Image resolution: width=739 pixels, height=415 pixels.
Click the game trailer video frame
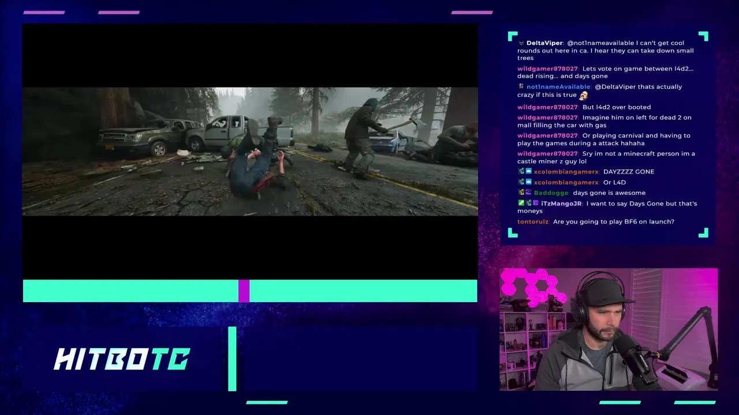[250, 152]
